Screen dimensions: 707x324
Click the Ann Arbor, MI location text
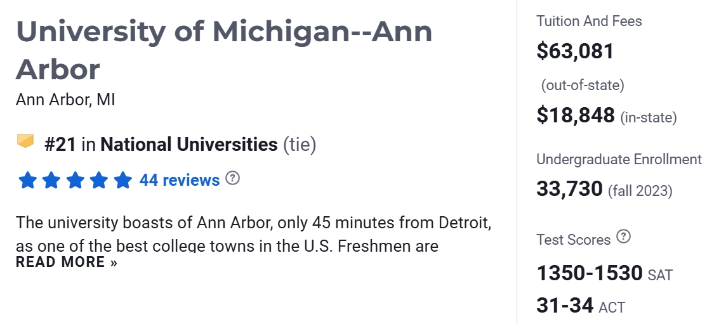pyautogui.click(x=65, y=100)
